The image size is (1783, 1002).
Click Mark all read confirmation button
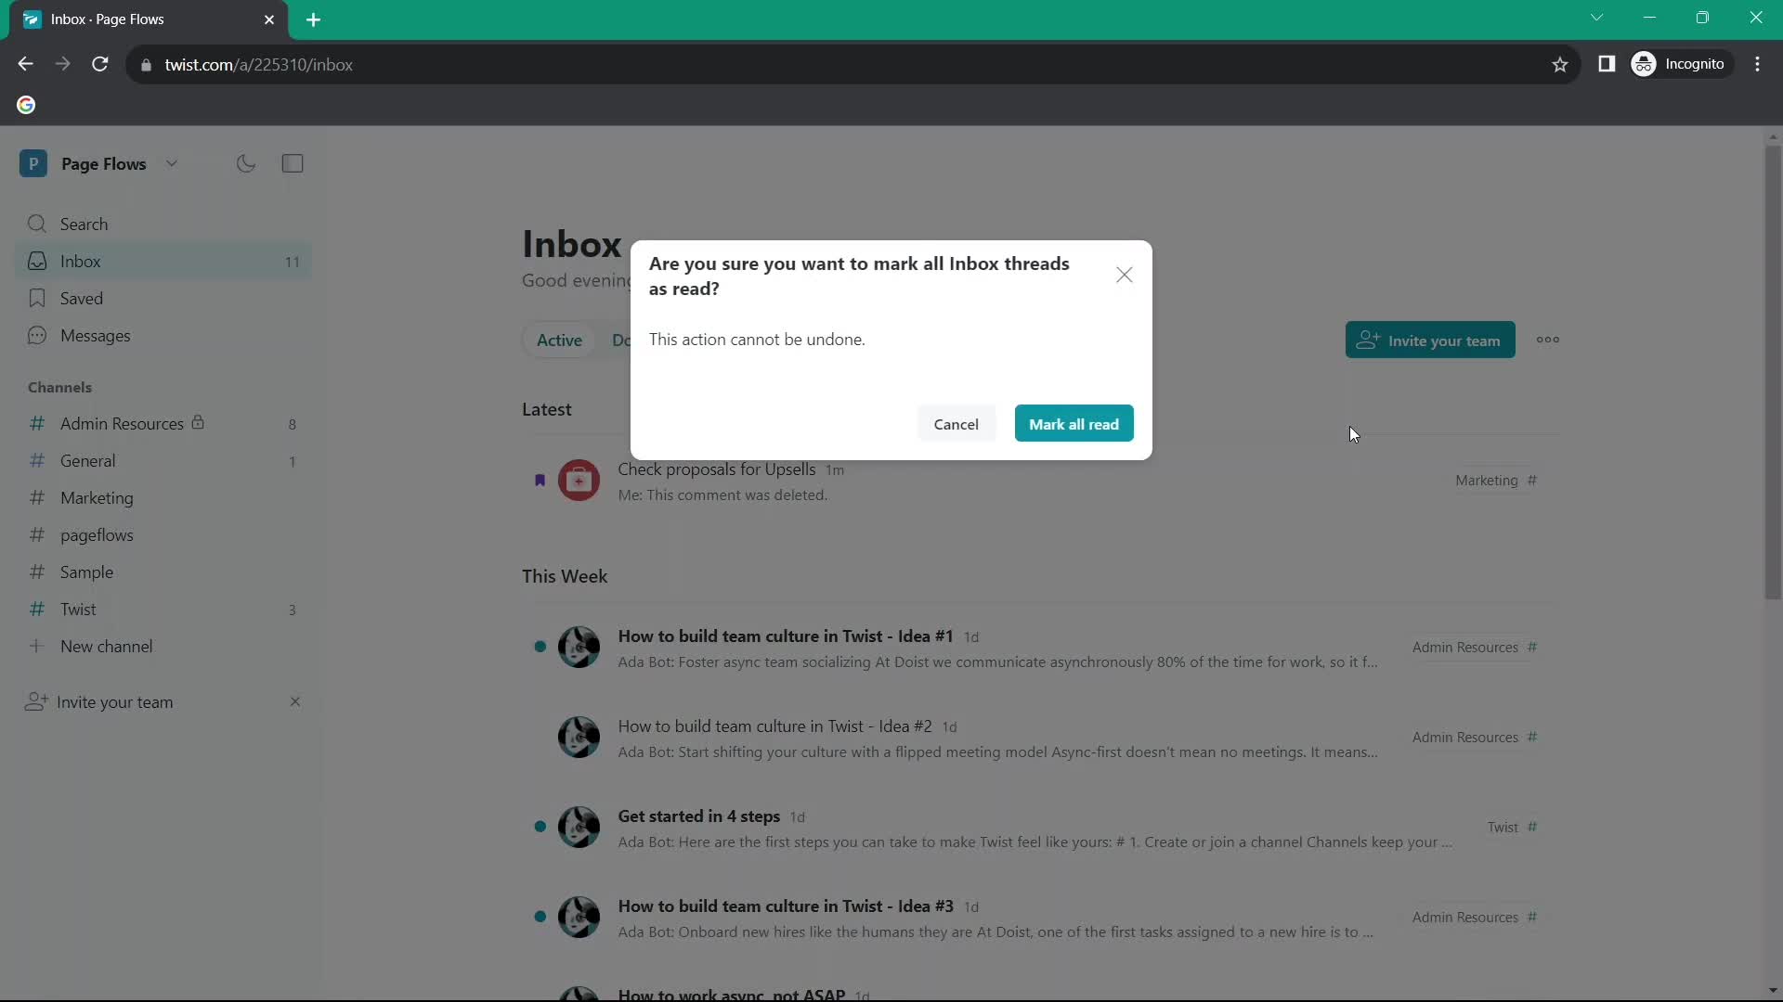pyautogui.click(x=1073, y=423)
